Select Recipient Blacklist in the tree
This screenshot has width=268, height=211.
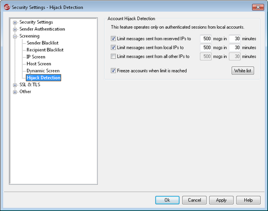45,50
